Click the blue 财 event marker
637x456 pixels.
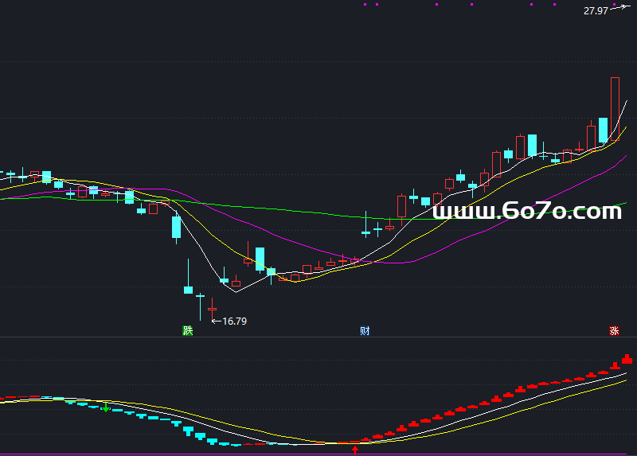click(365, 330)
